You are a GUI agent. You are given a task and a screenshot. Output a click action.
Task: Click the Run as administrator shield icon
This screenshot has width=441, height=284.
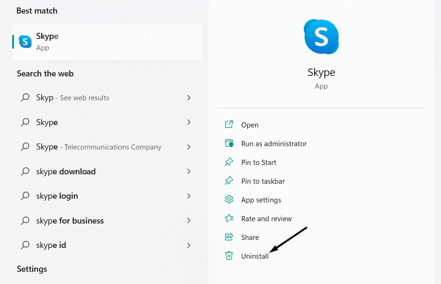[x=229, y=143]
